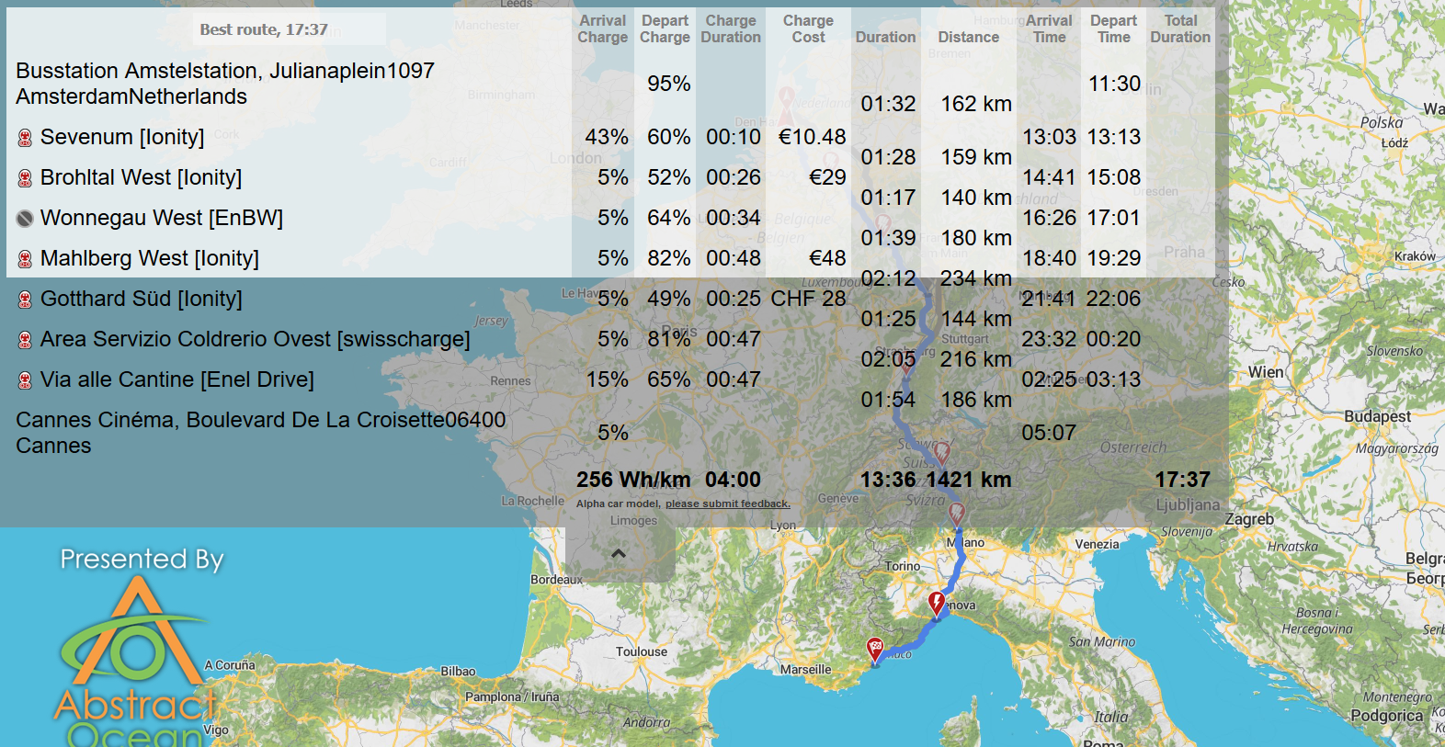The width and height of the screenshot is (1445, 747).
Task: Click the 05:07 arrival time at Cannes
Action: click(x=1049, y=433)
